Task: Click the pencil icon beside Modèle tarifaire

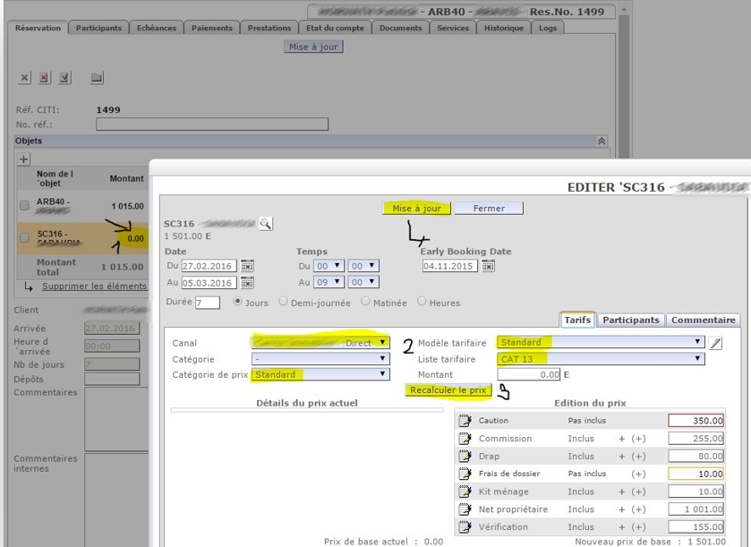Action: pos(715,342)
